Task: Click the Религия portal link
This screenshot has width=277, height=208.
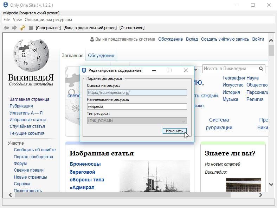Action: (255, 99)
